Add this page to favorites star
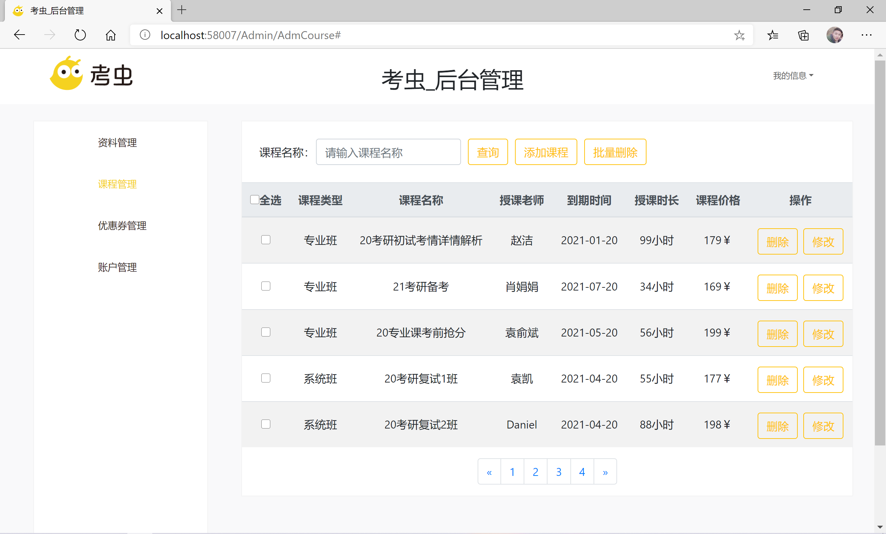The height and width of the screenshot is (534, 886). [x=739, y=35]
